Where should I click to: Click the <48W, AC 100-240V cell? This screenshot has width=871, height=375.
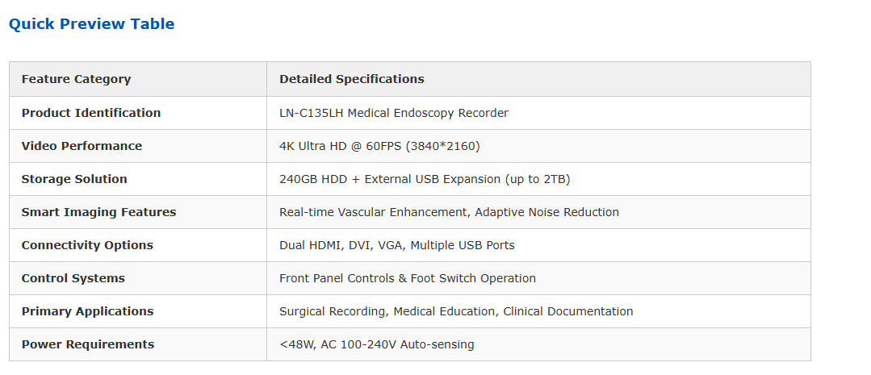pos(376,344)
